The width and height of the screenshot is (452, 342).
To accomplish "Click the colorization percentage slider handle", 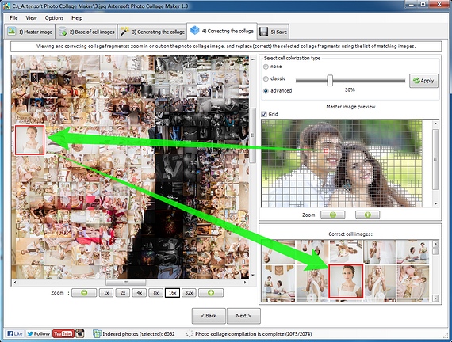I will tap(330, 81).
